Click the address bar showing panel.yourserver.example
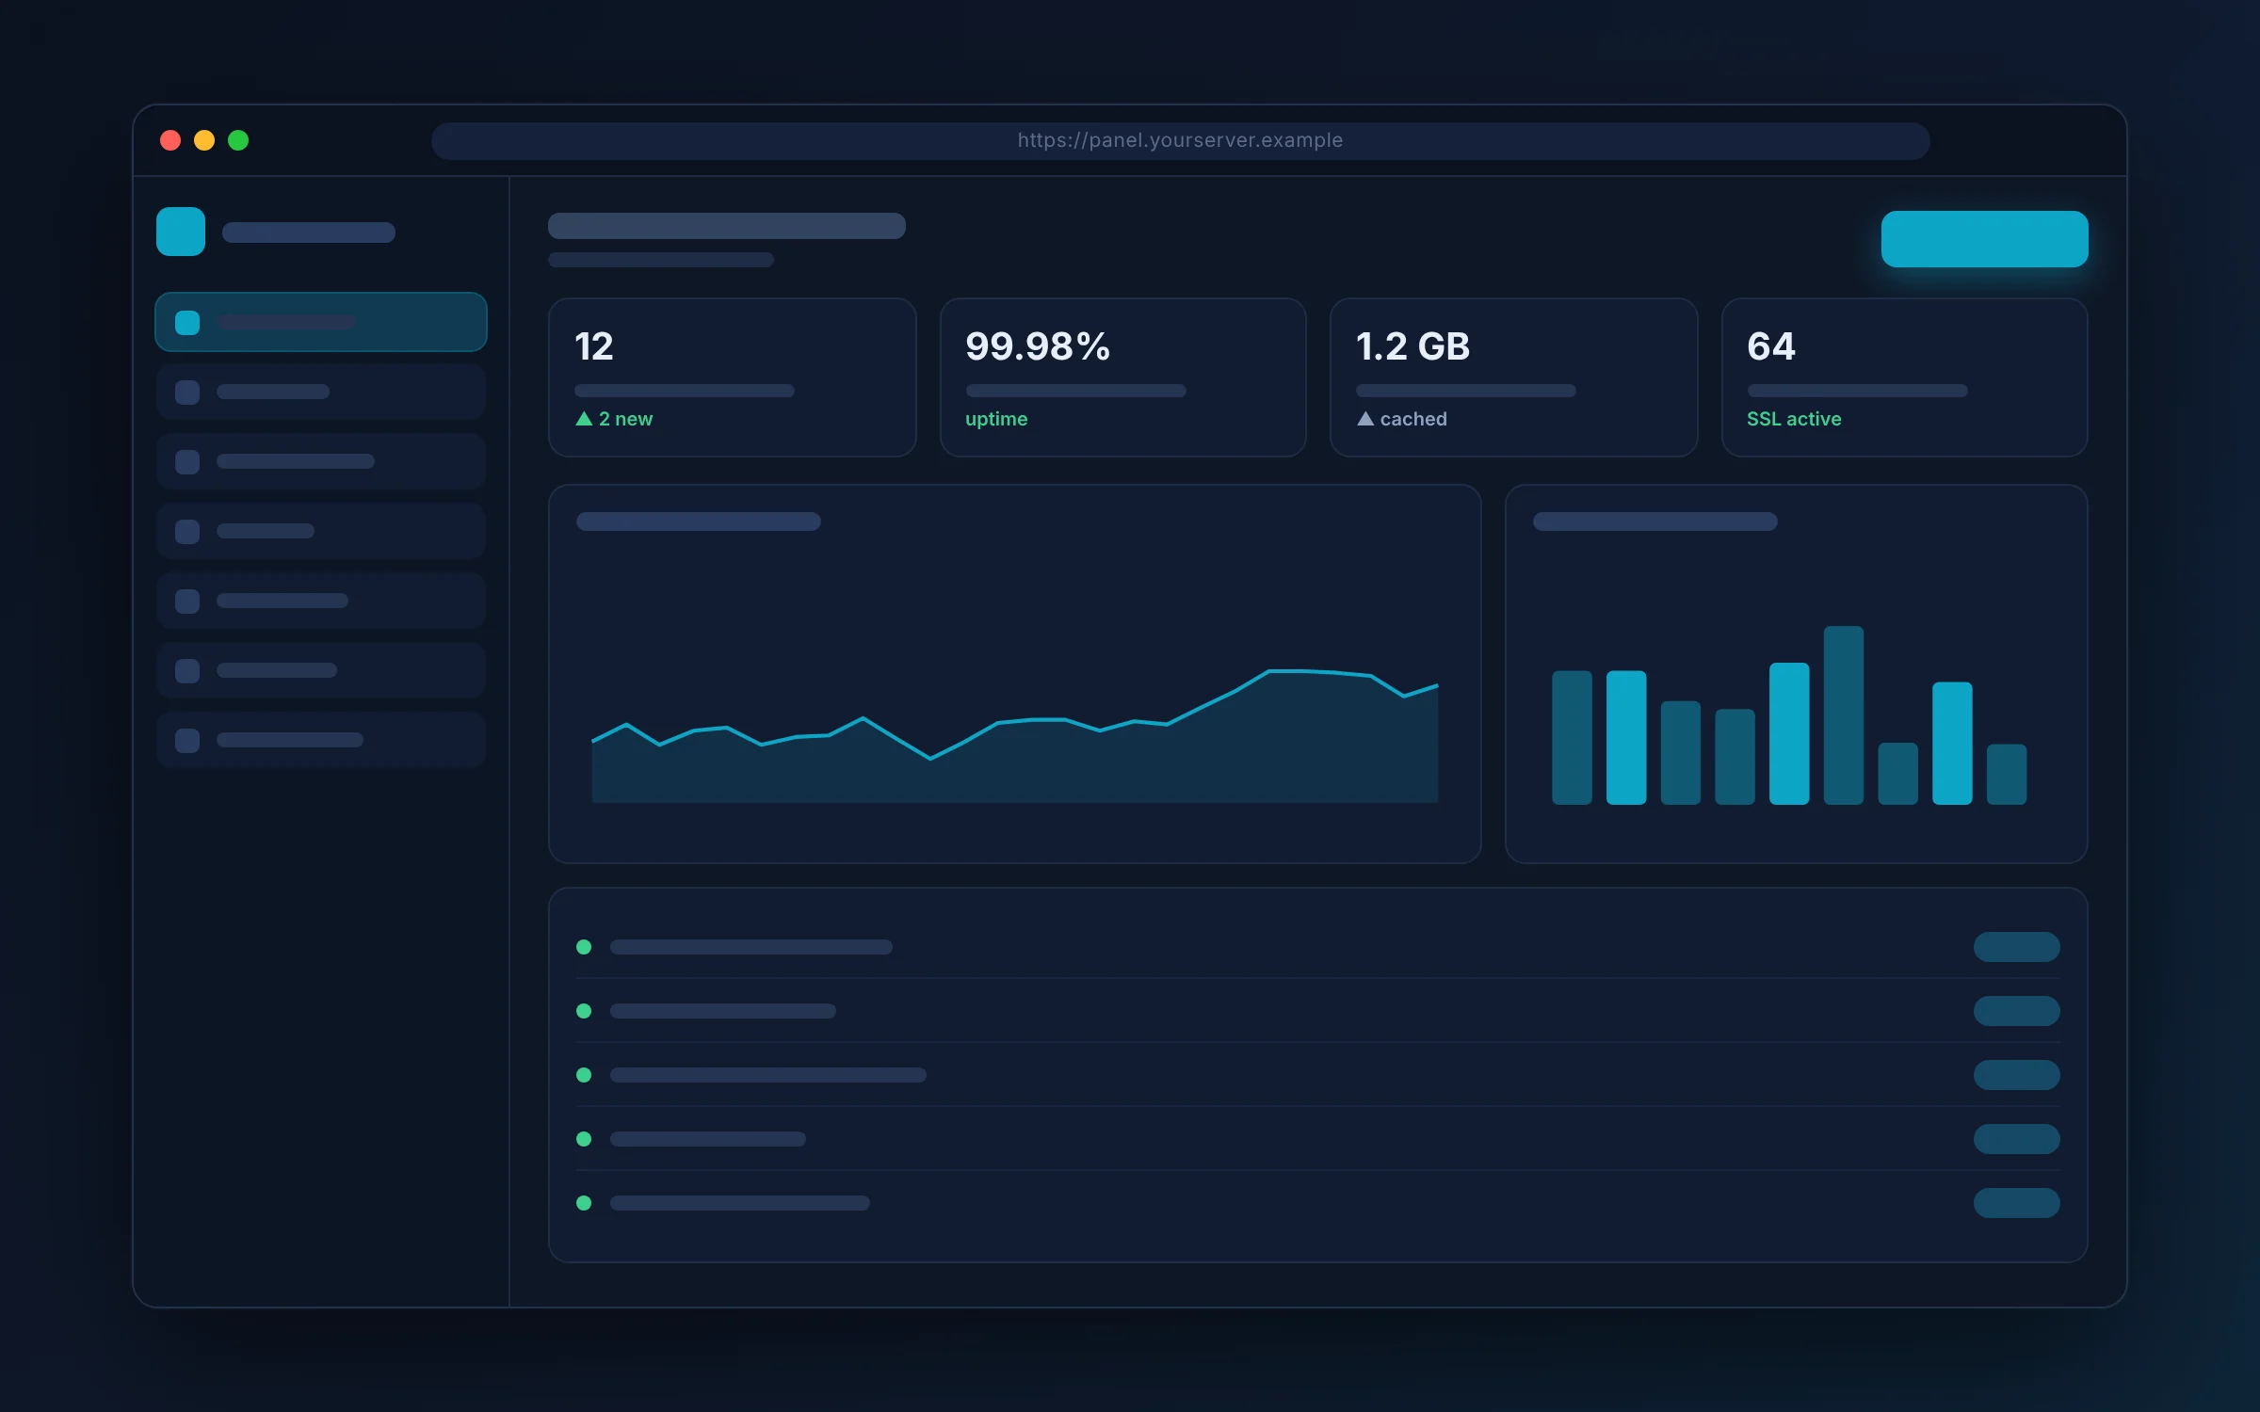Viewport: 2260px width, 1412px height. 1180,140
